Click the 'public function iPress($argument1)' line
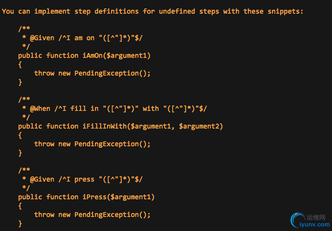Screen dimensions: 332x231 (x=87, y=197)
